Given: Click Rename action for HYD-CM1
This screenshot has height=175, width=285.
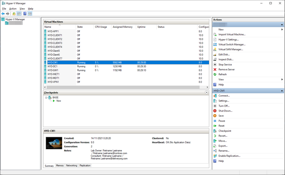Looking at the screenshot, I should [224, 151].
